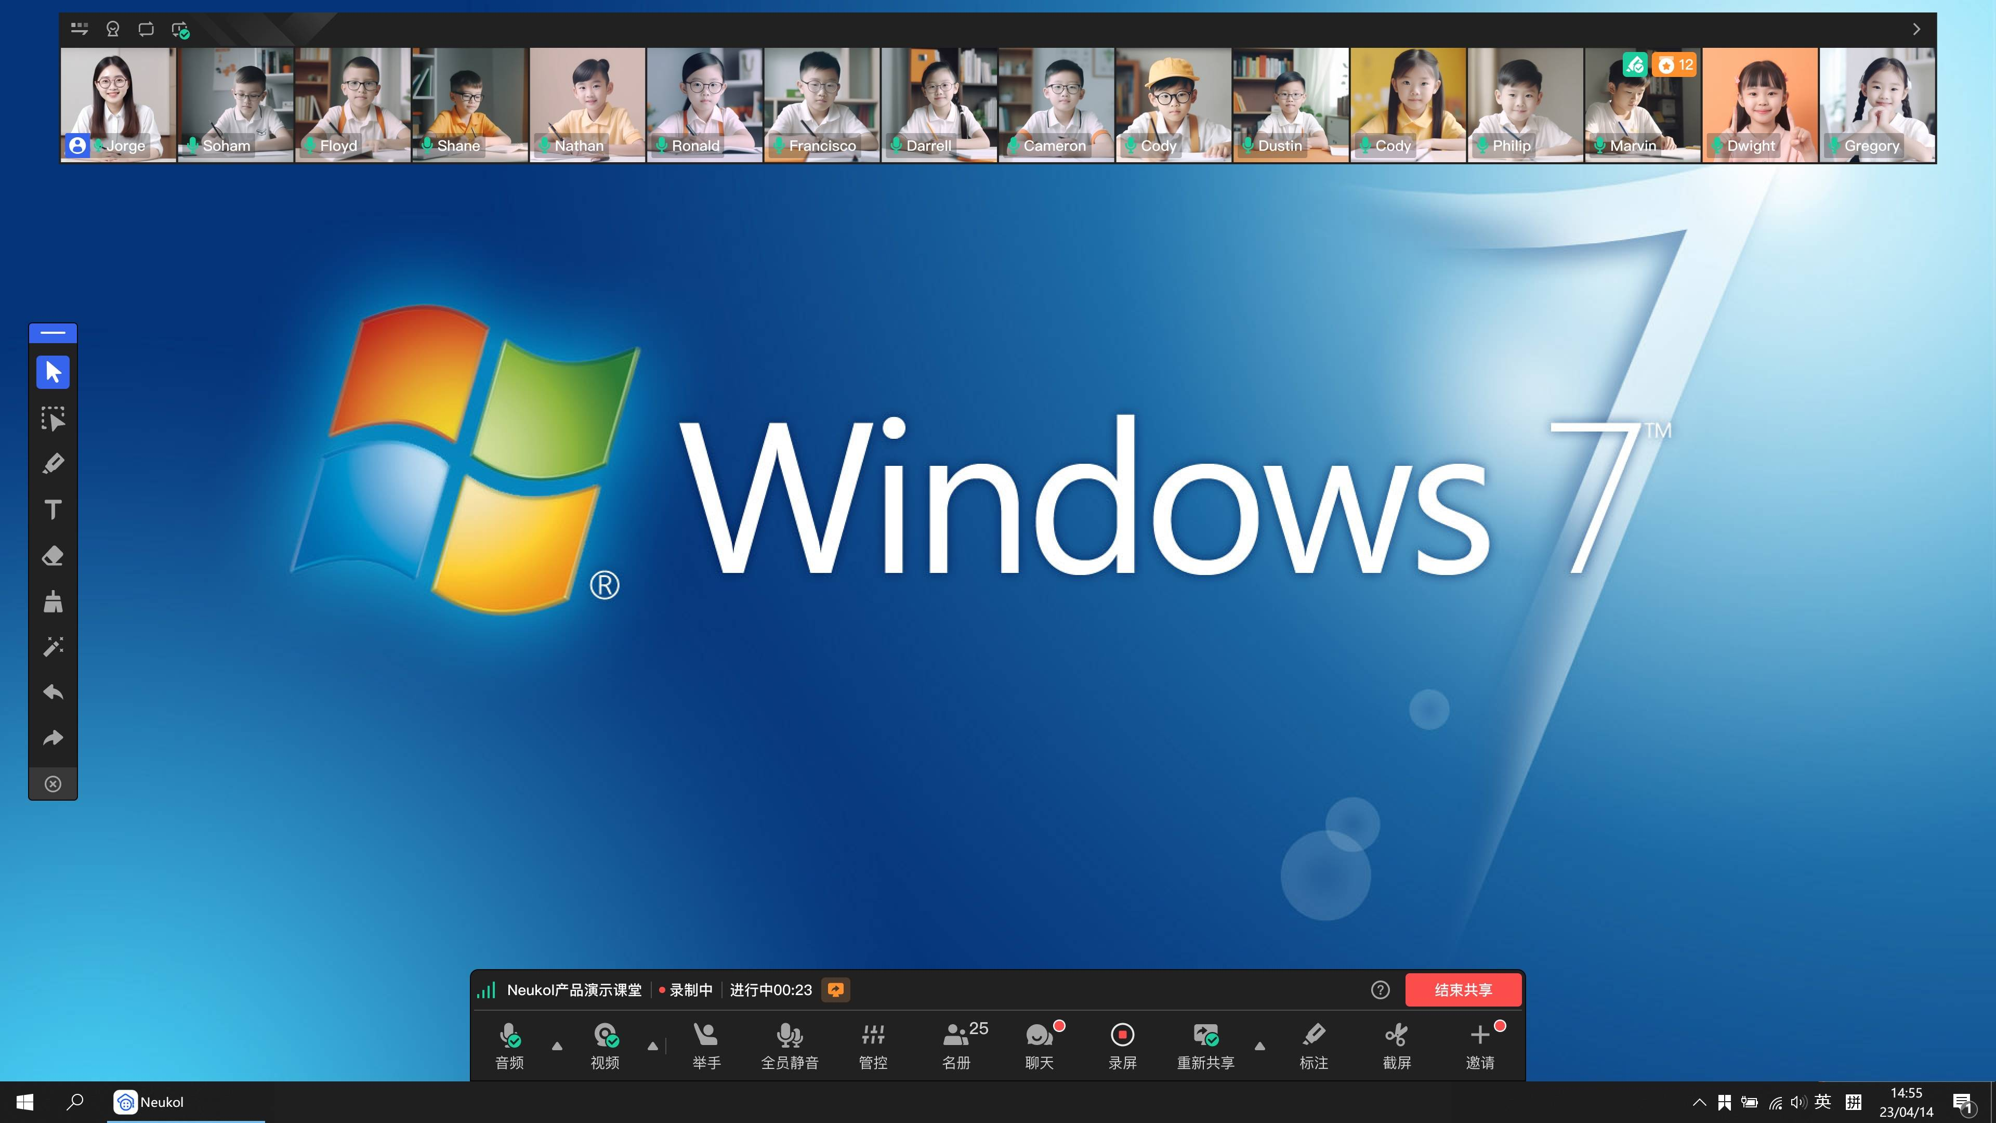Open the 名册 roster list
This screenshot has width=1996, height=1123.
[961, 1046]
